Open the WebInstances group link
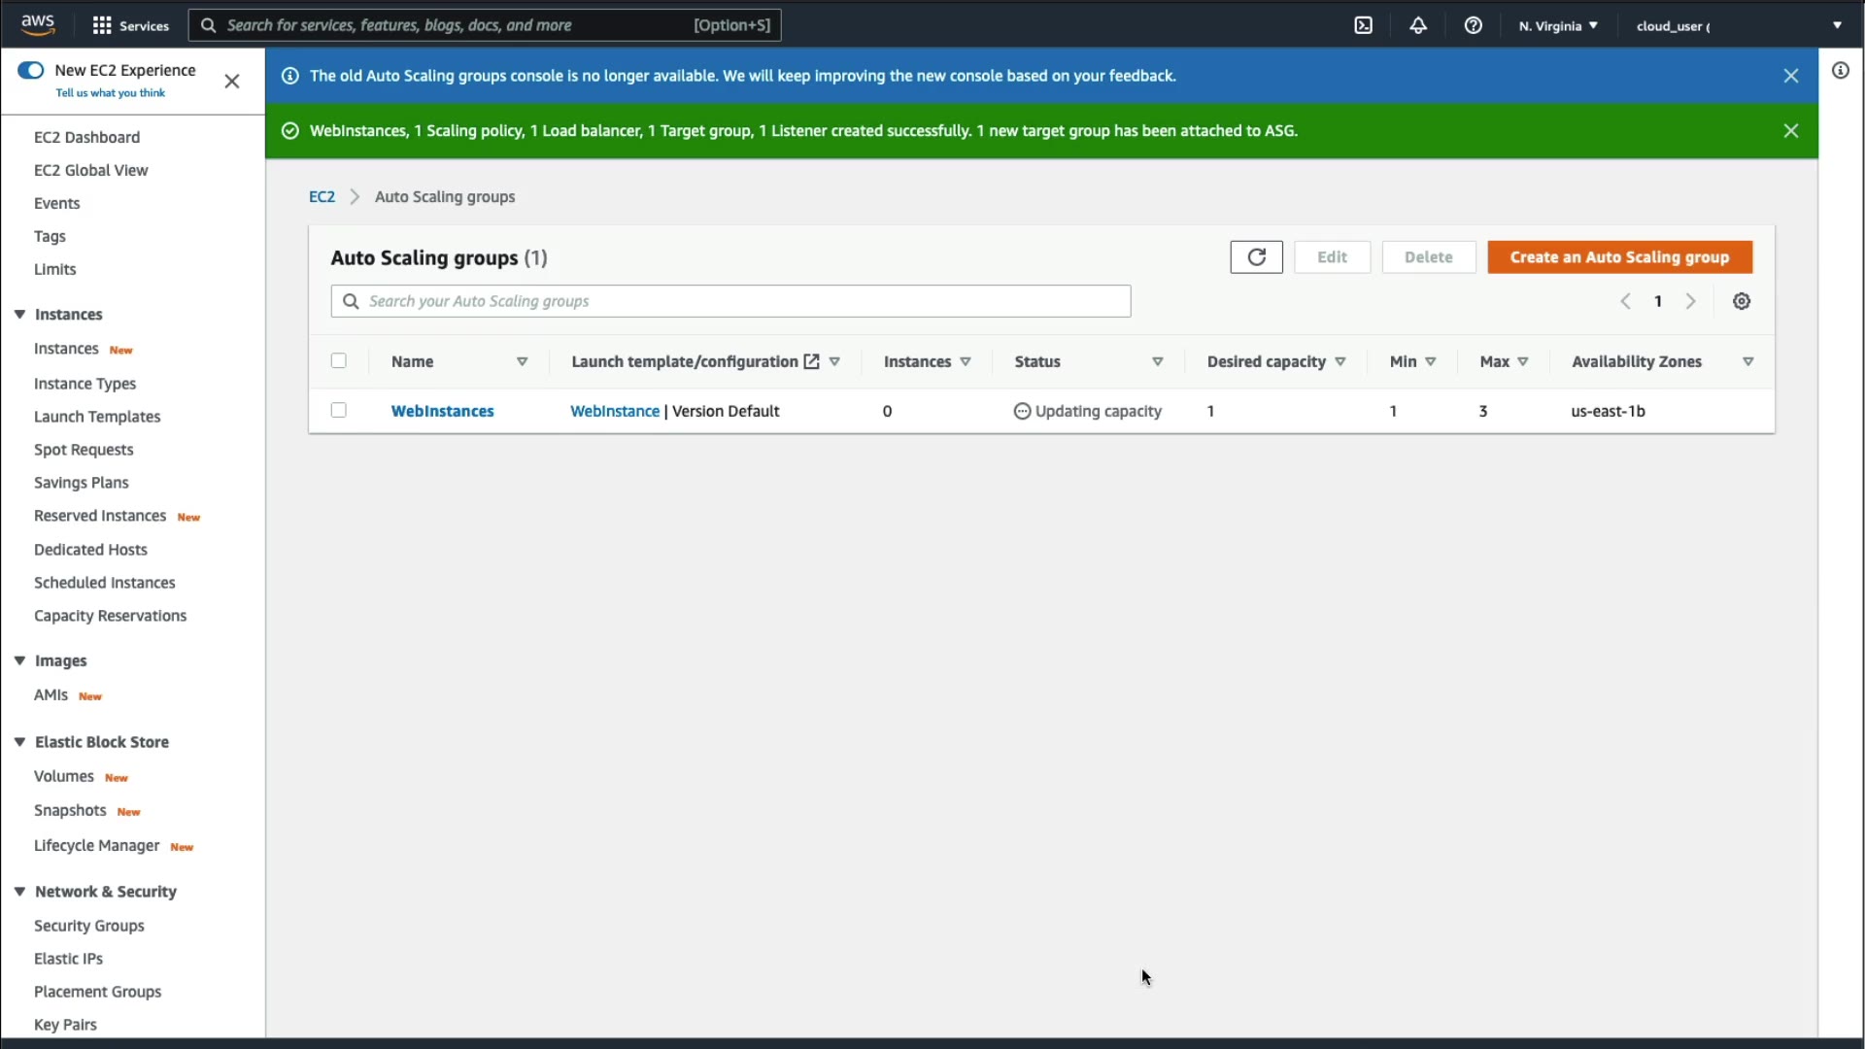This screenshot has width=1865, height=1049. (x=442, y=411)
